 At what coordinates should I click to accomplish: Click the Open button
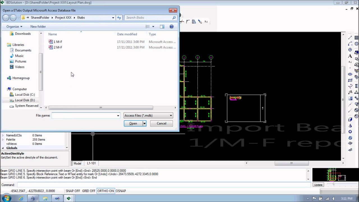pyautogui.click(x=133, y=123)
